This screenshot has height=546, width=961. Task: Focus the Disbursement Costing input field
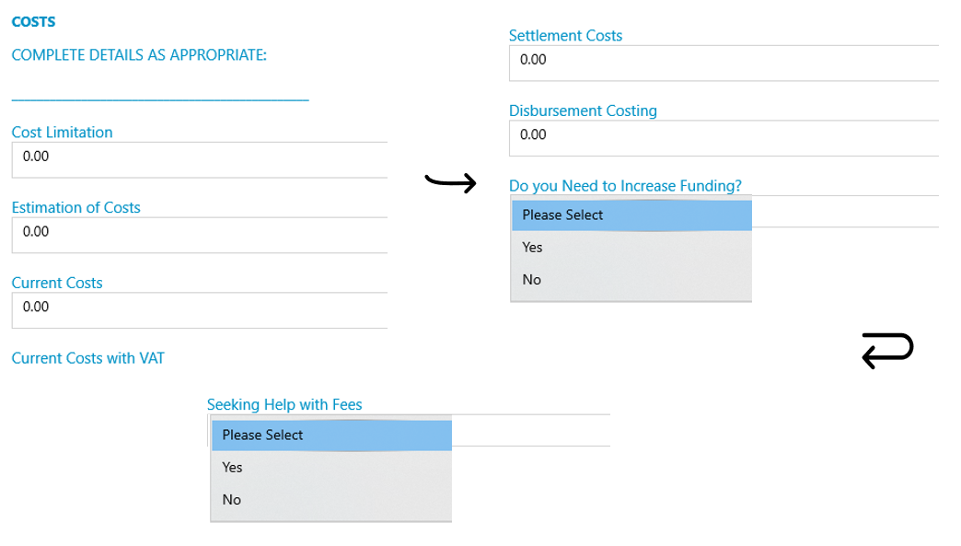pos(724,138)
